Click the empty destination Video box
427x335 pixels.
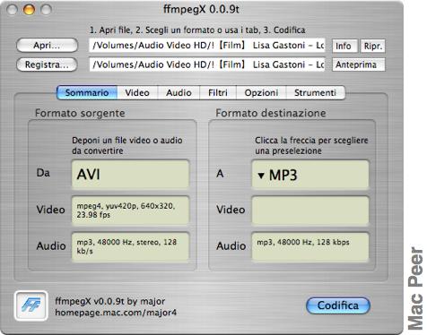tap(310, 210)
